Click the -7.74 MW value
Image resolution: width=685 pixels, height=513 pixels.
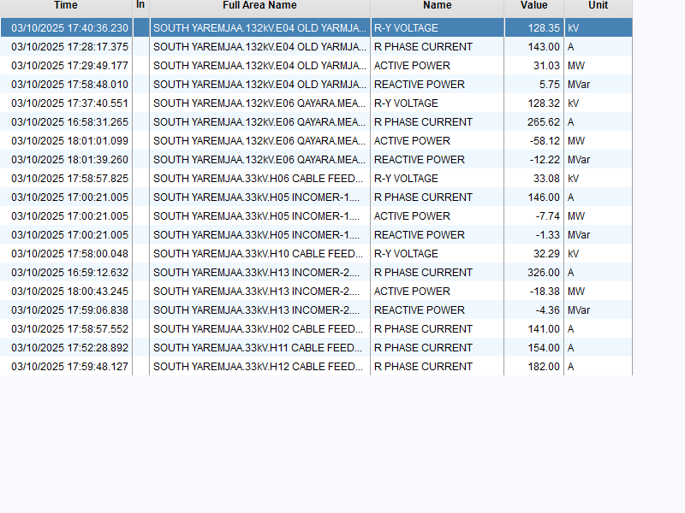(x=534, y=216)
